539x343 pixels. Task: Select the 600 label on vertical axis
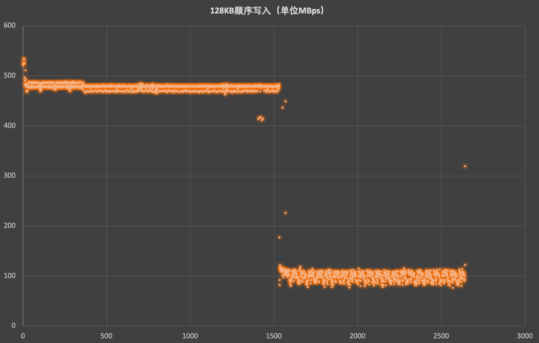[9, 26]
